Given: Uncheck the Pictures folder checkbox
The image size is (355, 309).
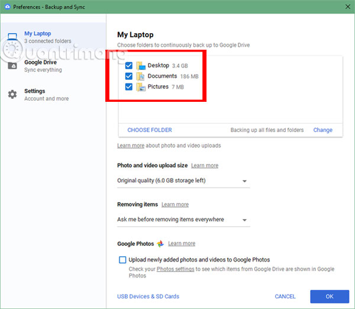Looking at the screenshot, I should coord(129,86).
